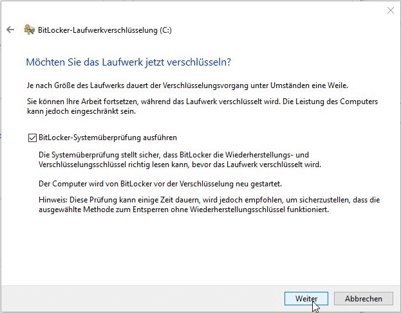
Task: Go back with the arrow icon
Action: coord(10,30)
